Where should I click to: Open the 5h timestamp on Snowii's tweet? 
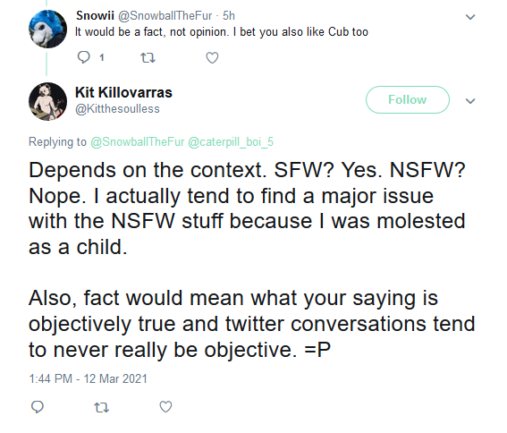(x=229, y=15)
